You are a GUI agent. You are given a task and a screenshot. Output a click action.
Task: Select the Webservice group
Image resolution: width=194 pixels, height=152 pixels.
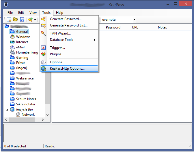coord(25,78)
